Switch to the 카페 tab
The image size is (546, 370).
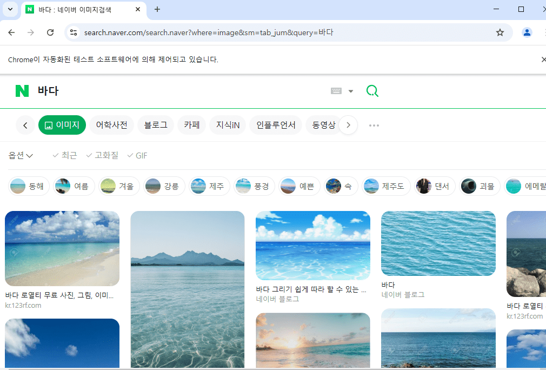[191, 125]
